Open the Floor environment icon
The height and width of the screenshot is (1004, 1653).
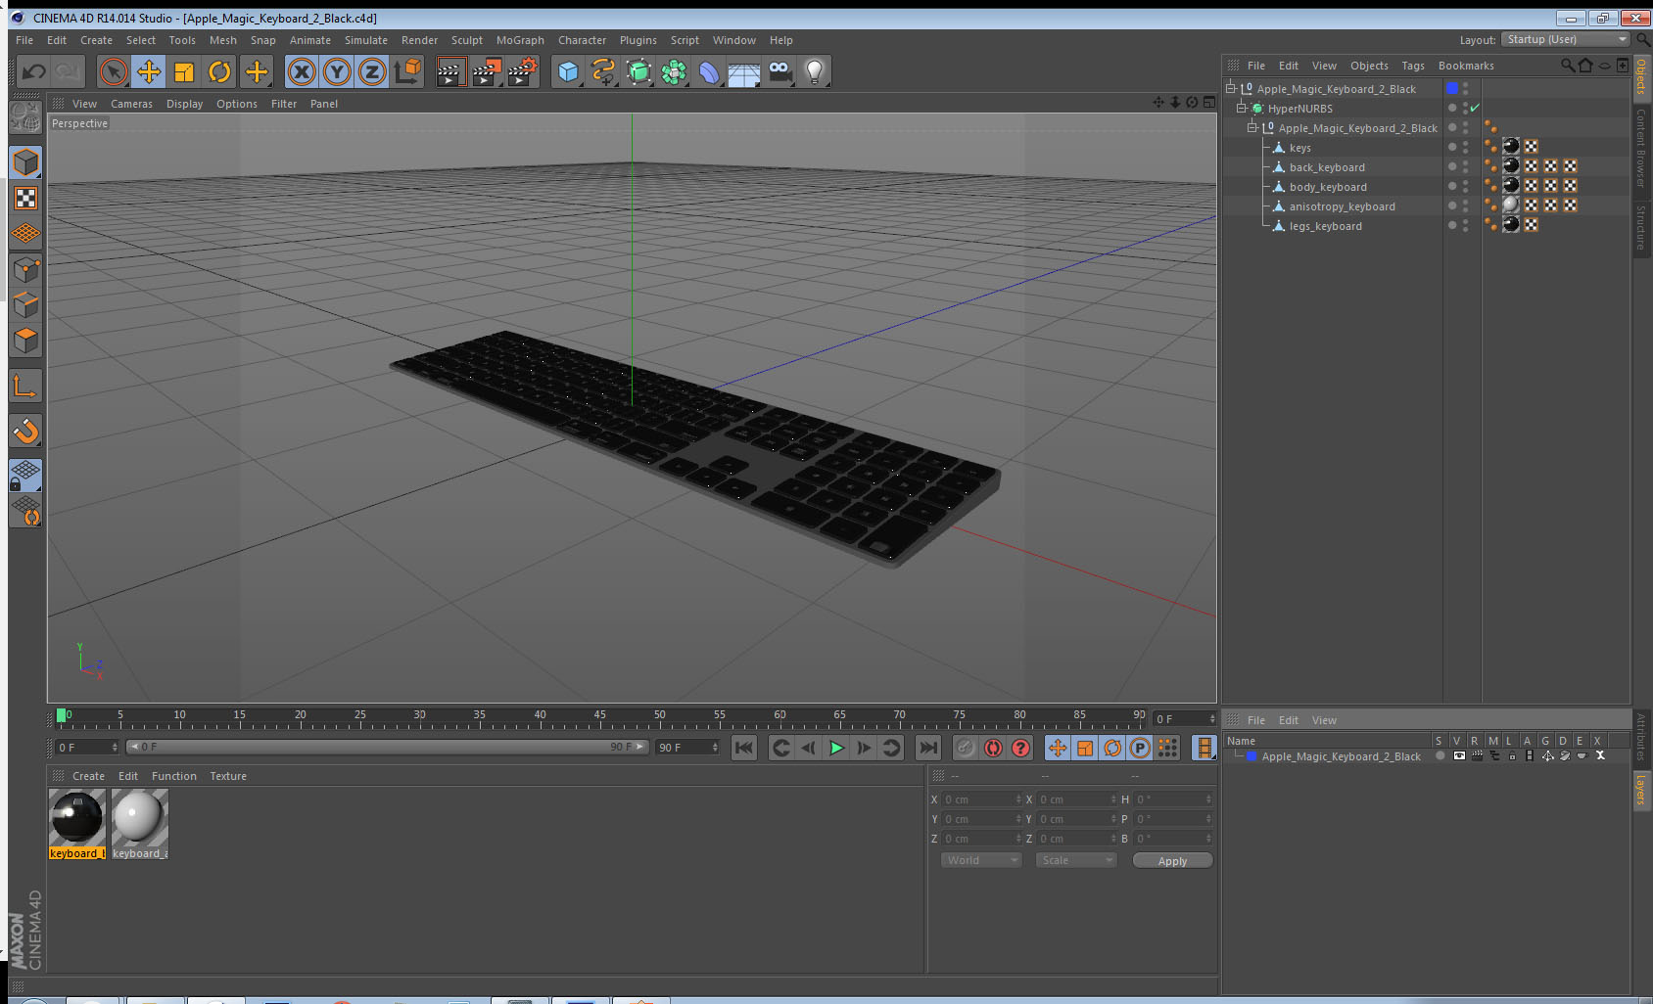[x=744, y=71]
